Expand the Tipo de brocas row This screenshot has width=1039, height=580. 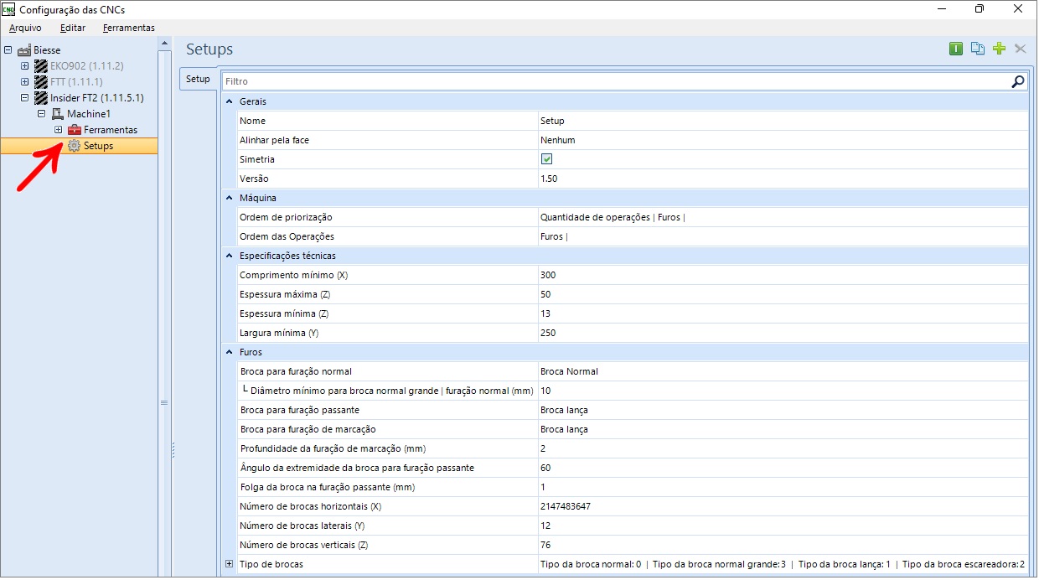click(x=230, y=564)
